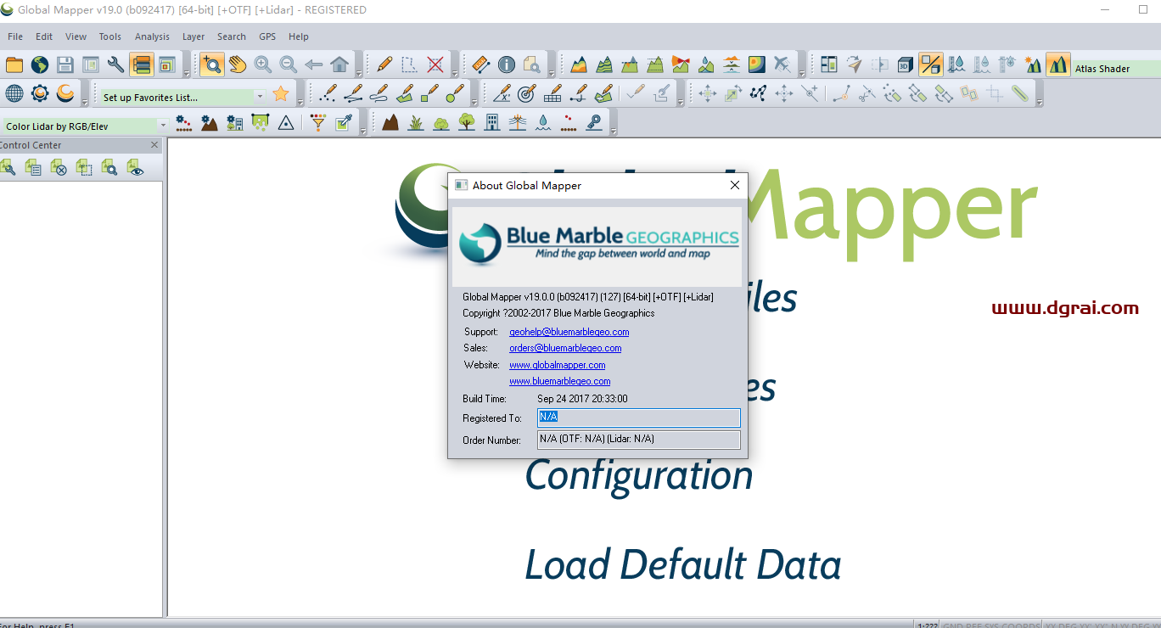Click the Lidar filter funnel icon
The height and width of the screenshot is (628, 1161).
[318, 123]
